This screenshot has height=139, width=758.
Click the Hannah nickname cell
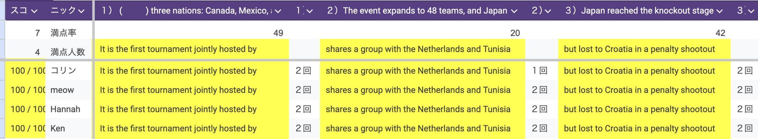tap(65, 109)
